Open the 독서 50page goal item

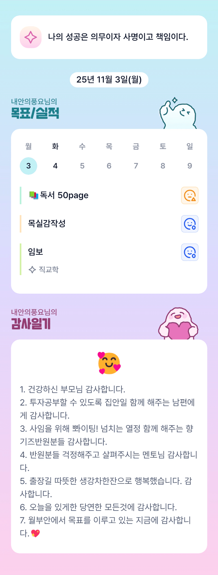64,195
